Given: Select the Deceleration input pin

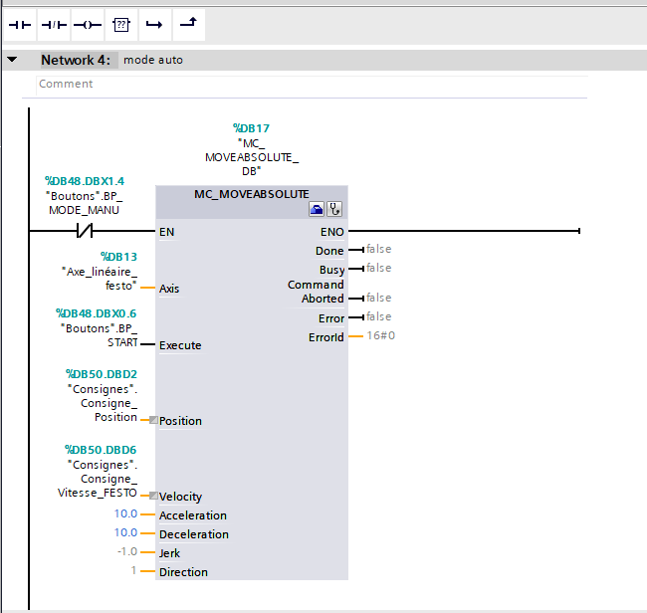Looking at the screenshot, I should [194, 534].
